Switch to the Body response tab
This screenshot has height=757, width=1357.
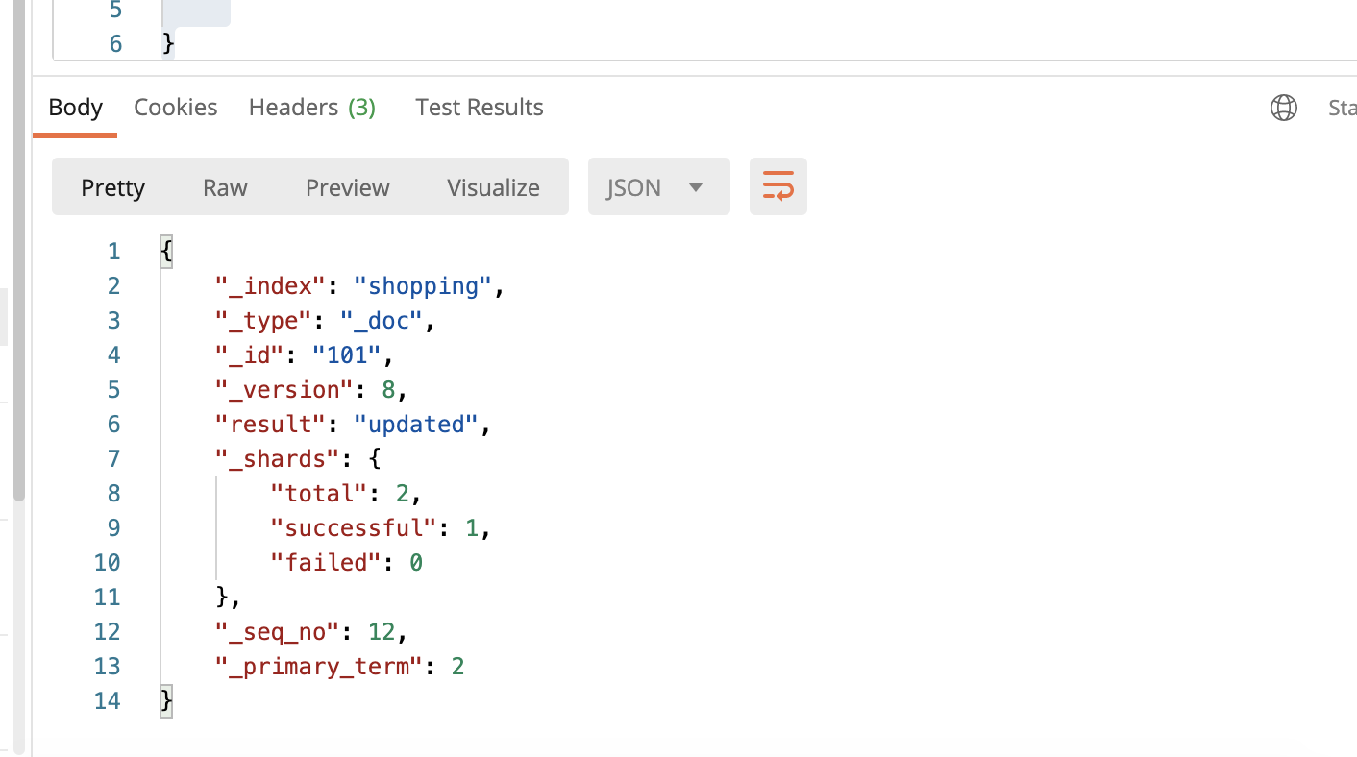pyautogui.click(x=75, y=108)
